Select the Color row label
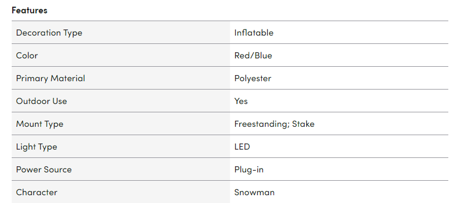This screenshot has height=203, width=455. (27, 55)
